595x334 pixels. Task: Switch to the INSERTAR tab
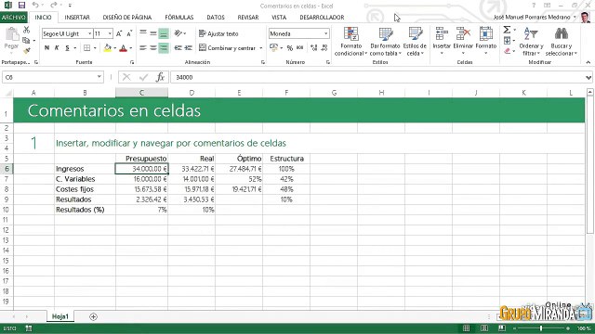tap(77, 18)
